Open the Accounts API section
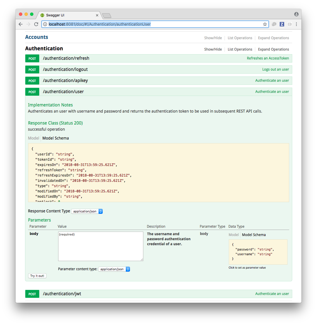The height and width of the screenshot is (325, 317). click(x=36, y=37)
